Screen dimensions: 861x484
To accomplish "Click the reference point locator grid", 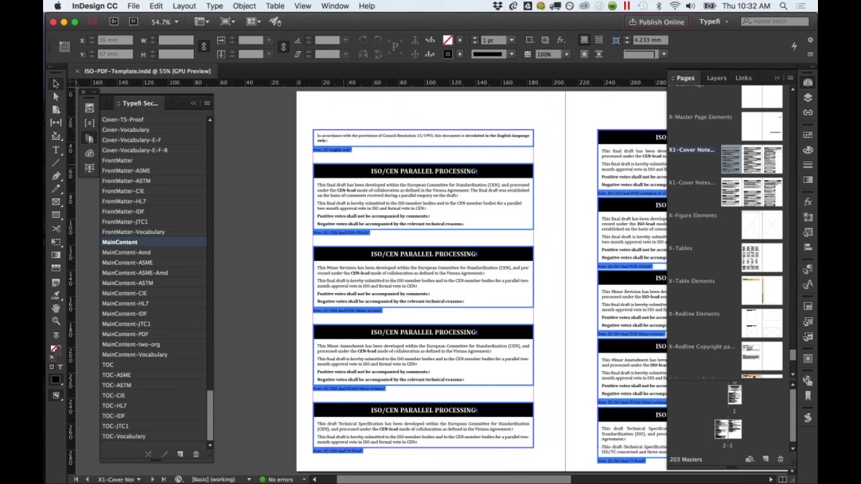I will tap(65, 46).
